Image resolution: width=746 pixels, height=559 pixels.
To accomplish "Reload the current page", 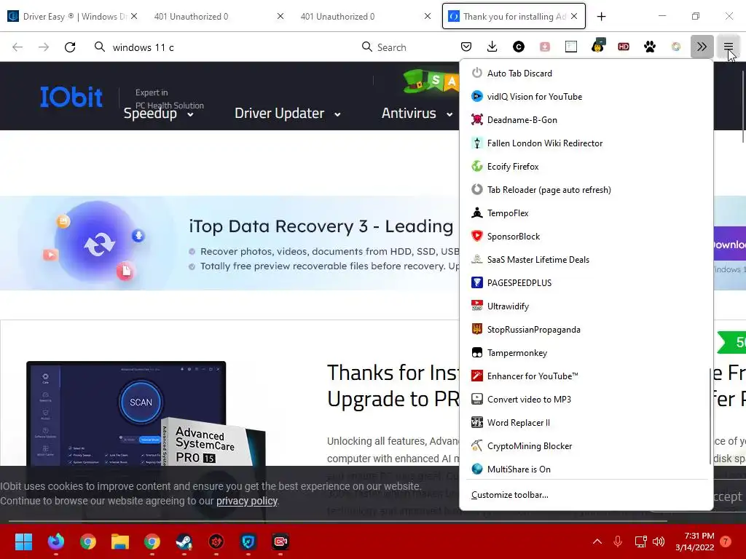I will tap(70, 47).
